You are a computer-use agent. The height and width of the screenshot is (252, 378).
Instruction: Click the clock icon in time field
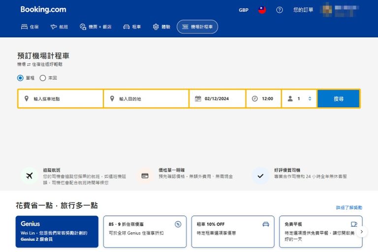[x=254, y=98]
